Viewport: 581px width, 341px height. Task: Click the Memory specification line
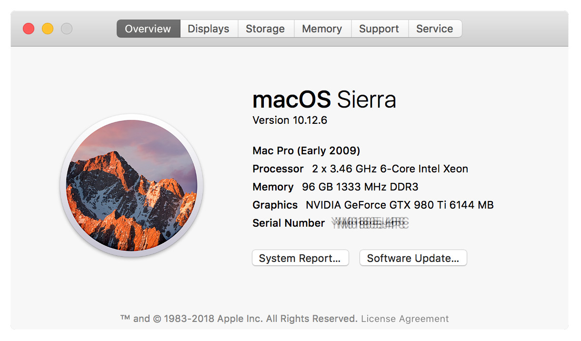coord(335,187)
